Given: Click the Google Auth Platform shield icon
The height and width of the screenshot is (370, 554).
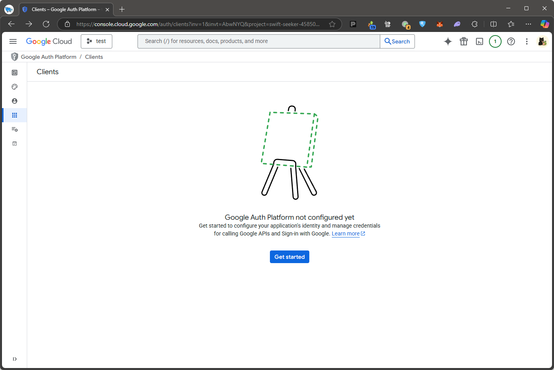Looking at the screenshot, I should [15, 57].
